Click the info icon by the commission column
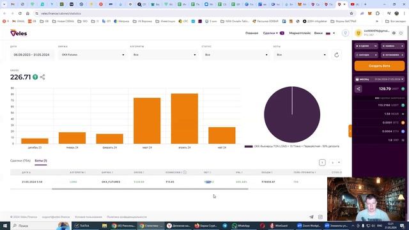The image size is (409, 230). tap(185, 172)
